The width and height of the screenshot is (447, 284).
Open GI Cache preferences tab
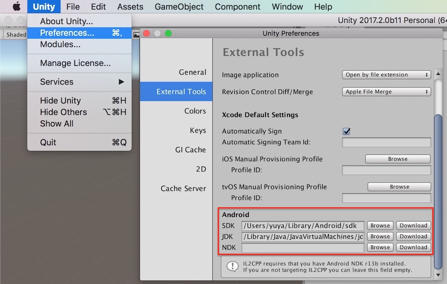[x=176, y=150]
